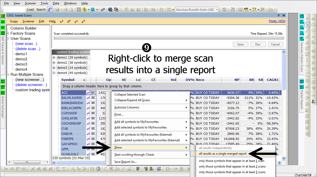
Task: Click the Load button in toolbar
Action: pos(30,10)
